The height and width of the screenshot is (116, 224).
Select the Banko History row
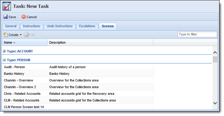click(x=78, y=74)
